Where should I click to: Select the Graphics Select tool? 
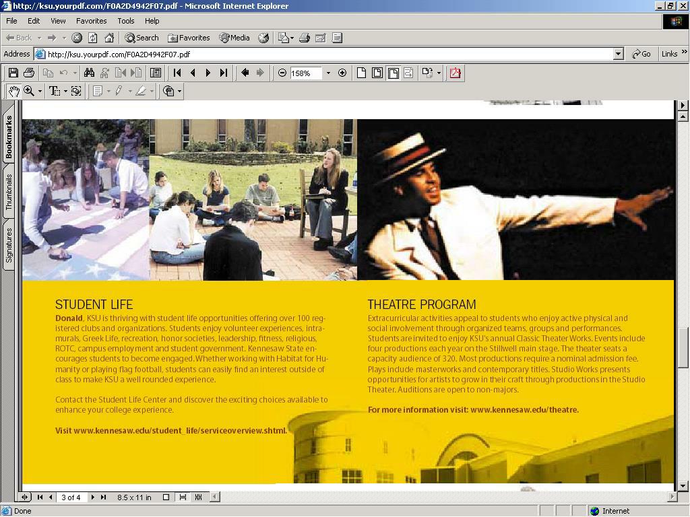76,91
